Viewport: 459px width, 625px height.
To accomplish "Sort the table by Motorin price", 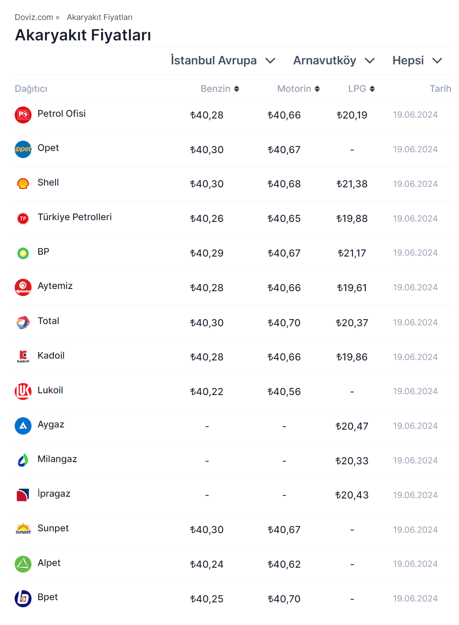I will tap(298, 89).
